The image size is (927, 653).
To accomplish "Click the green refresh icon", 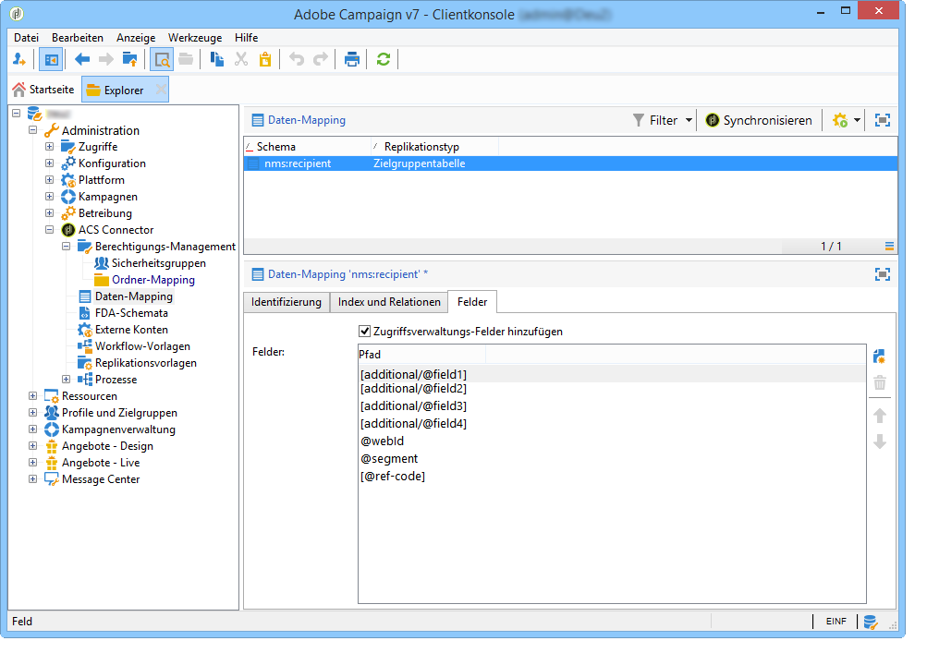I will point(383,59).
